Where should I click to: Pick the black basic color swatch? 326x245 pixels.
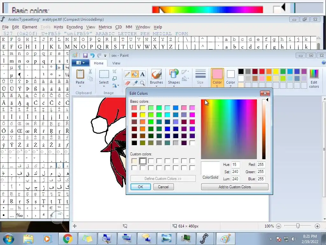[x=134, y=143]
